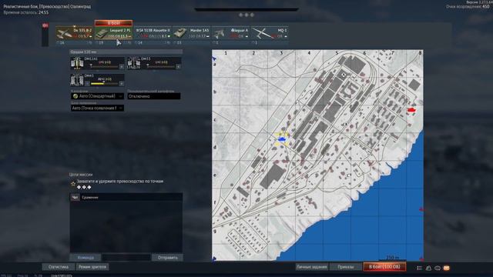Click the DM63 shell icon

[x=77, y=80]
